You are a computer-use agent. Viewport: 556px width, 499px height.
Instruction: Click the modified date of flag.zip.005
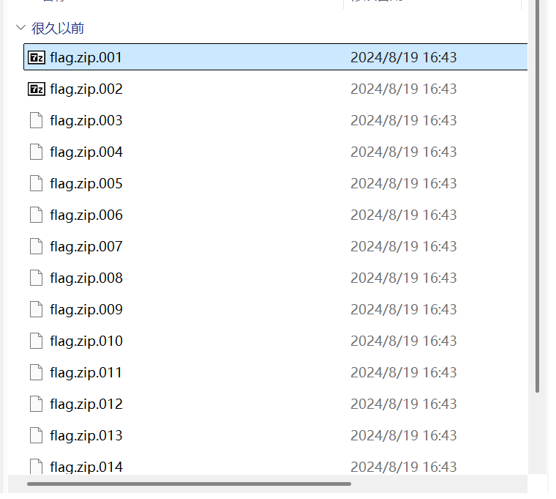click(404, 183)
